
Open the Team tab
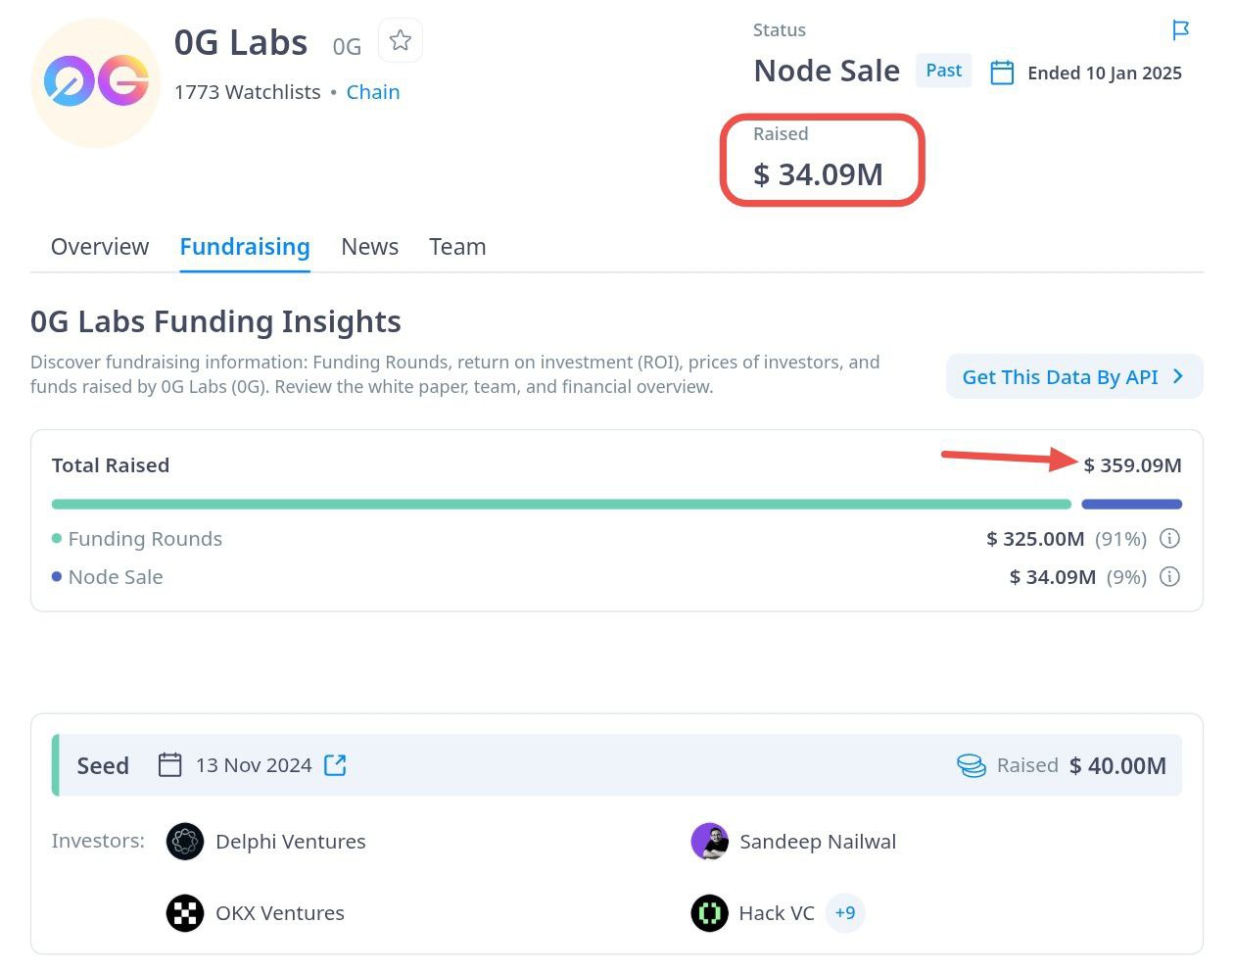point(457,247)
